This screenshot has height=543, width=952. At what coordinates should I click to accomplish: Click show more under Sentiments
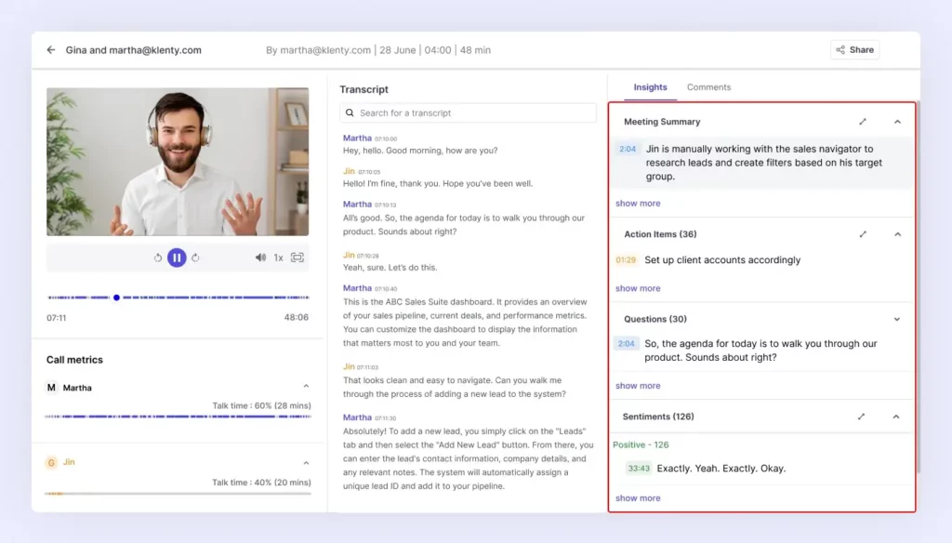coord(638,497)
